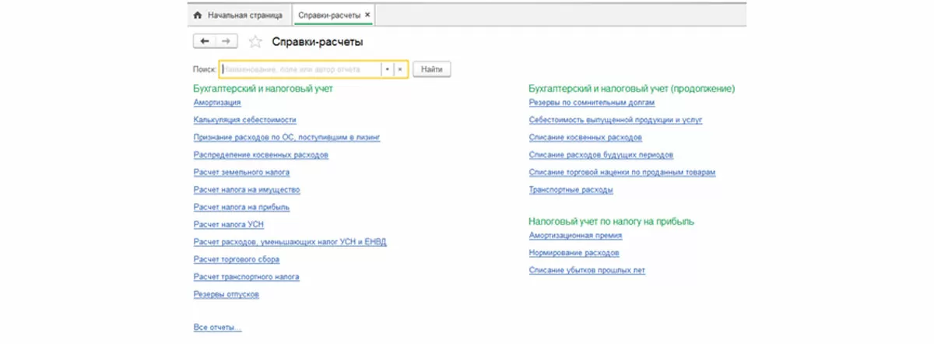
Task: Show all reports via Все отчеты link
Action: click(x=217, y=328)
